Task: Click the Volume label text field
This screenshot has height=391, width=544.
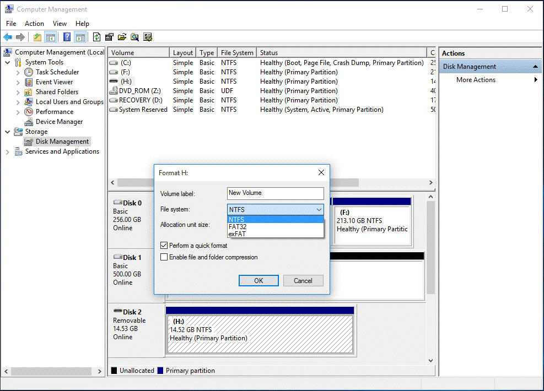Action: tap(276, 193)
